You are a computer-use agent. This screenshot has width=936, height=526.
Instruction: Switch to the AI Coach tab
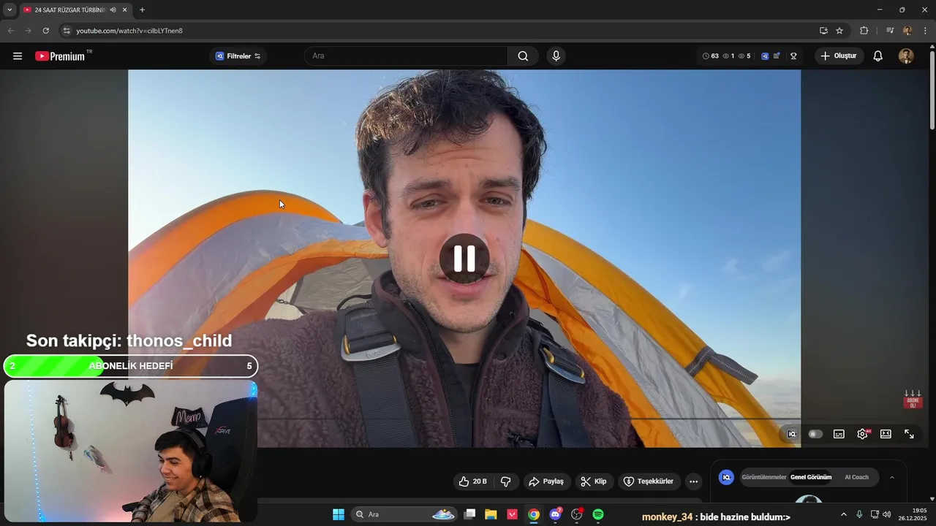click(856, 477)
